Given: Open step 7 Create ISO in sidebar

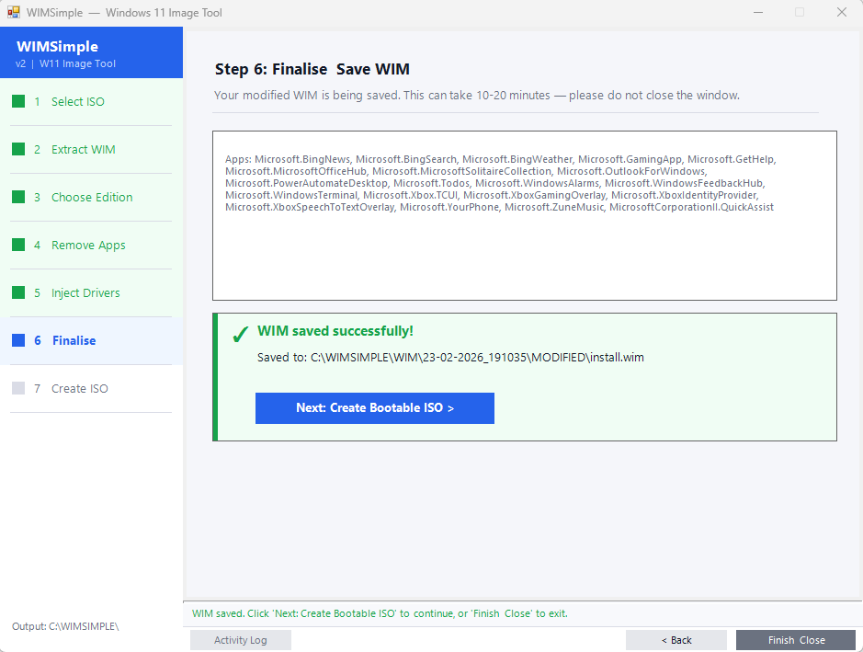Looking at the screenshot, I should coord(79,389).
